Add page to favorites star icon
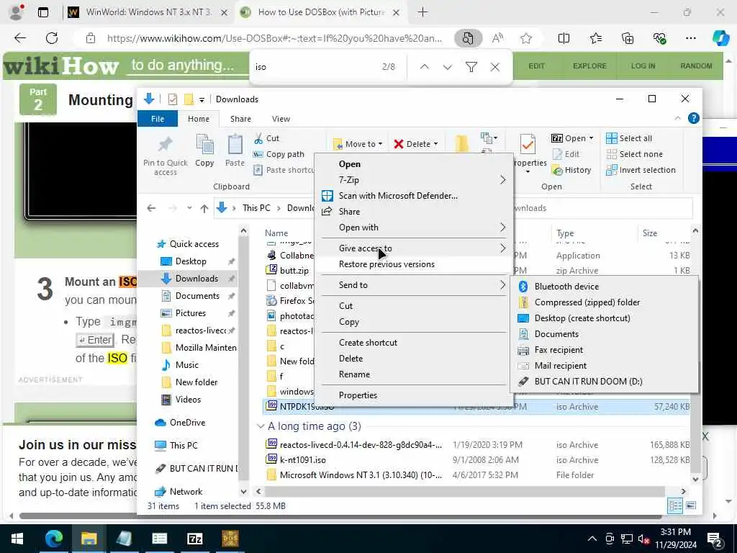 pos(526,39)
